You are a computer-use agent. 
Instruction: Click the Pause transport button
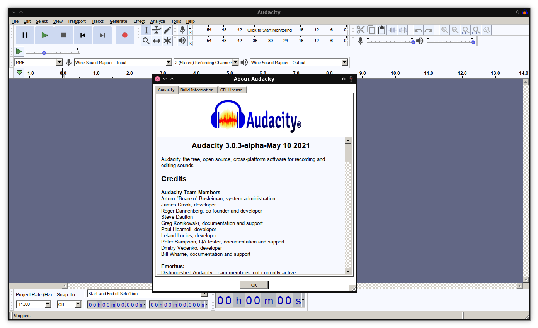tap(25, 35)
